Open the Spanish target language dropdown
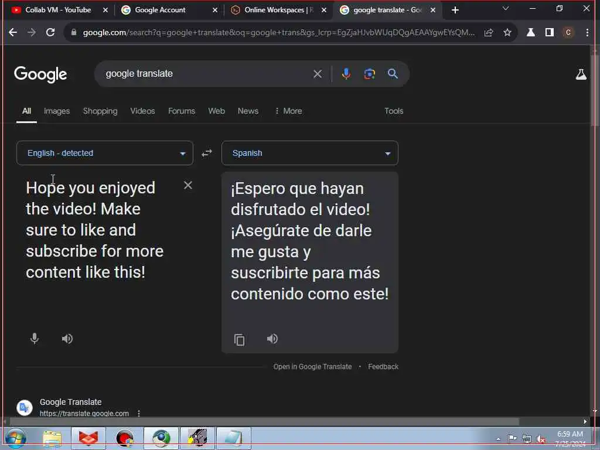 point(310,153)
